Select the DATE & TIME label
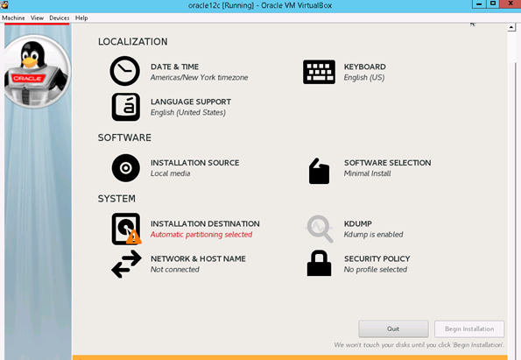Viewport: 521px width, 360px height. pyautogui.click(x=175, y=67)
